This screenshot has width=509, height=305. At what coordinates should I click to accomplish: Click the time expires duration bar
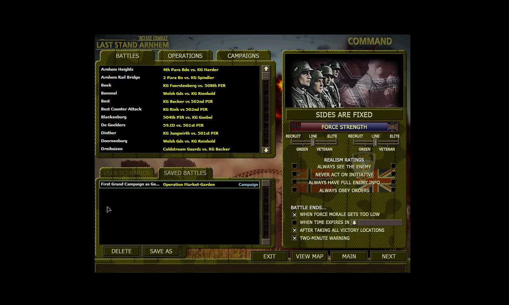(x=380, y=223)
